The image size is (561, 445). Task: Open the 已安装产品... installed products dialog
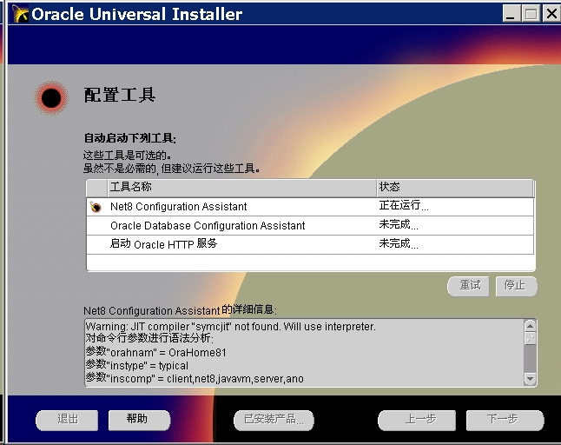tap(274, 420)
